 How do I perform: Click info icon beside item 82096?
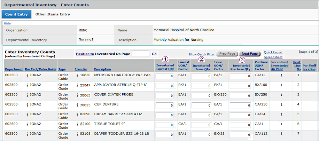(77, 114)
